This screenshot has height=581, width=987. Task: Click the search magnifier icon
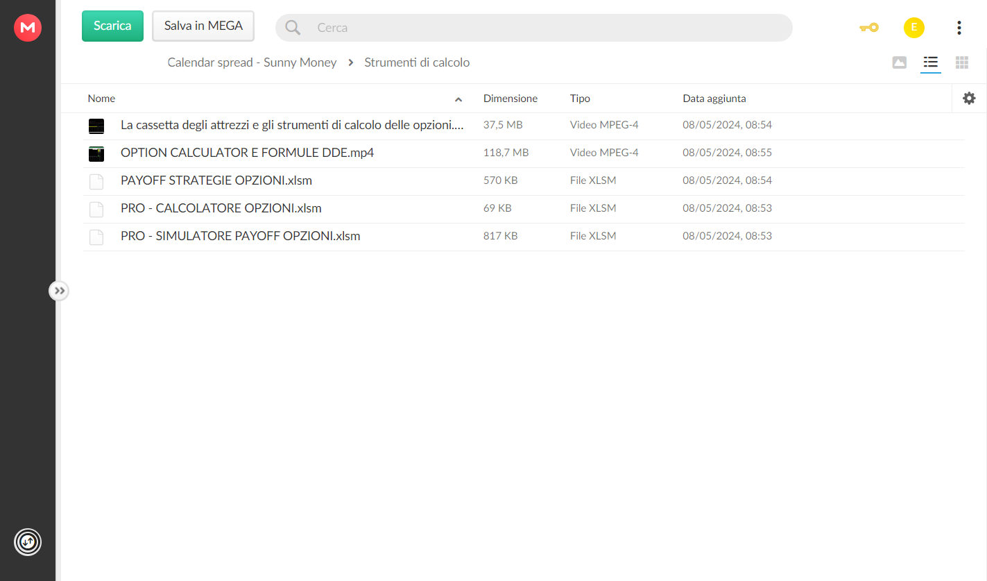pos(293,28)
